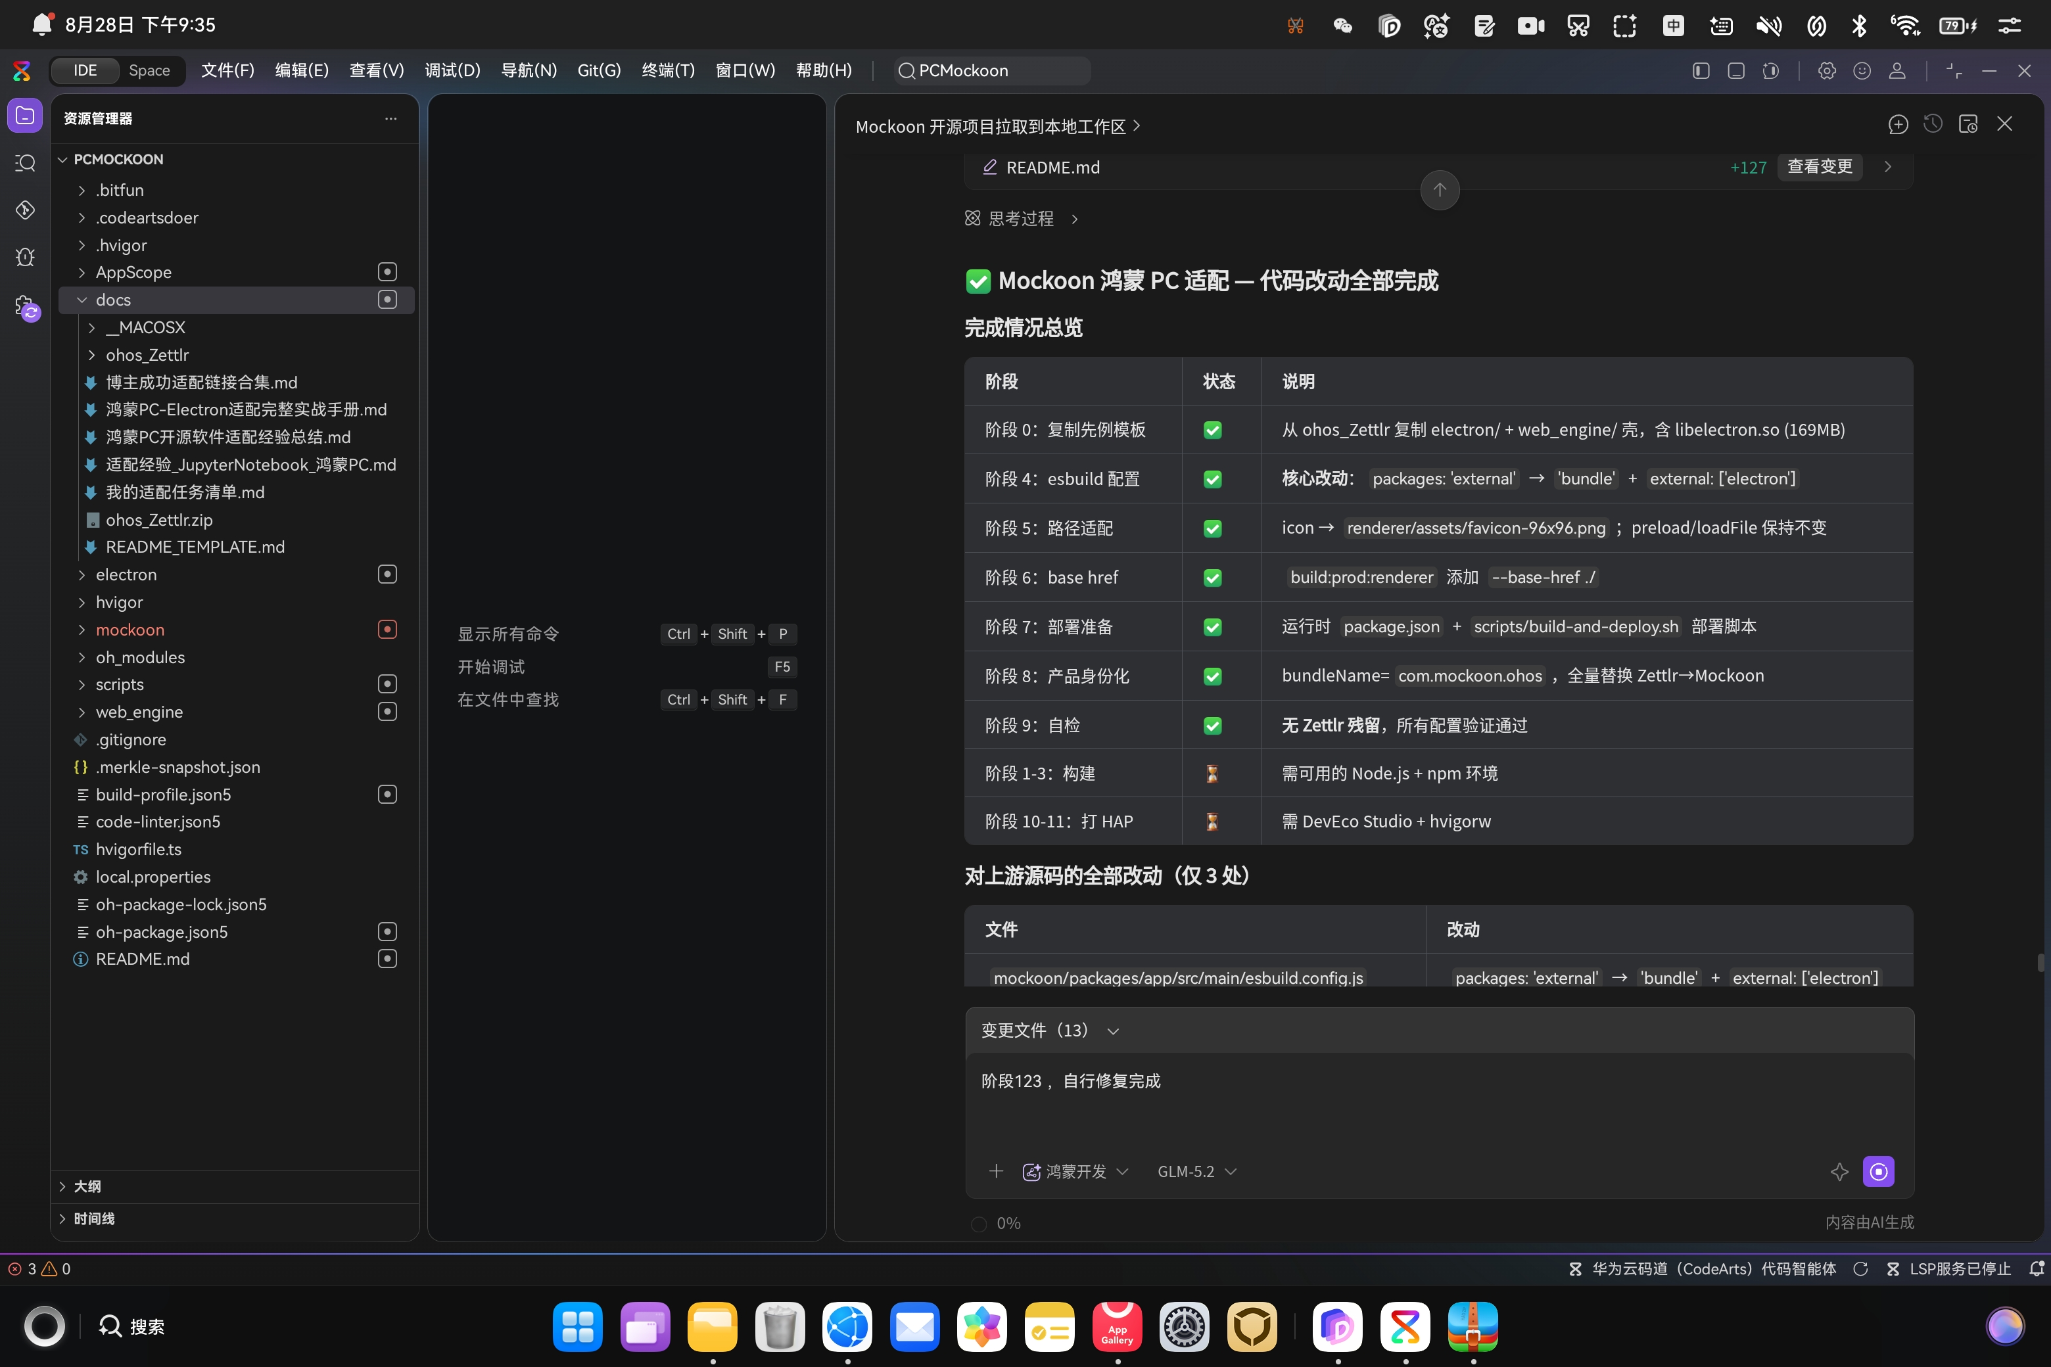Open the Trash can in the dock
This screenshot has width=2051, height=1367.
(780, 1326)
